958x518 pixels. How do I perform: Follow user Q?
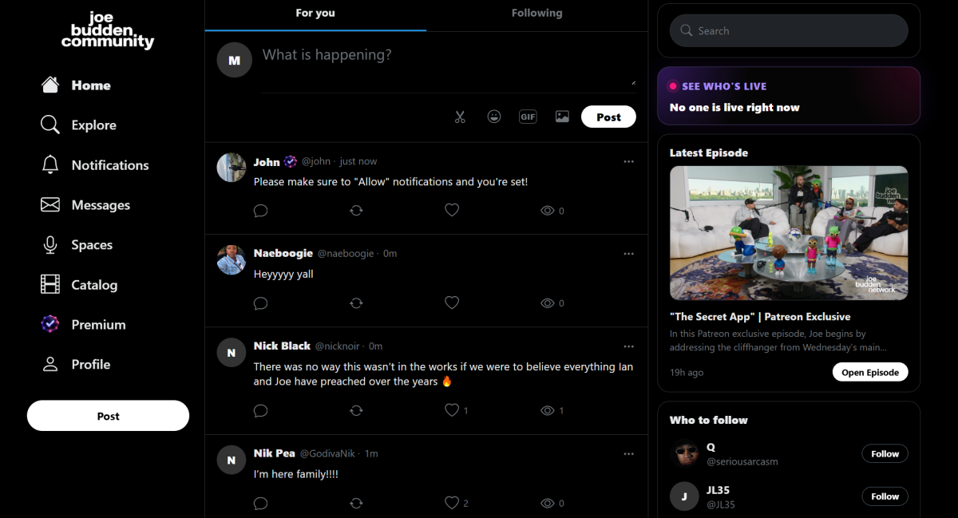(885, 453)
